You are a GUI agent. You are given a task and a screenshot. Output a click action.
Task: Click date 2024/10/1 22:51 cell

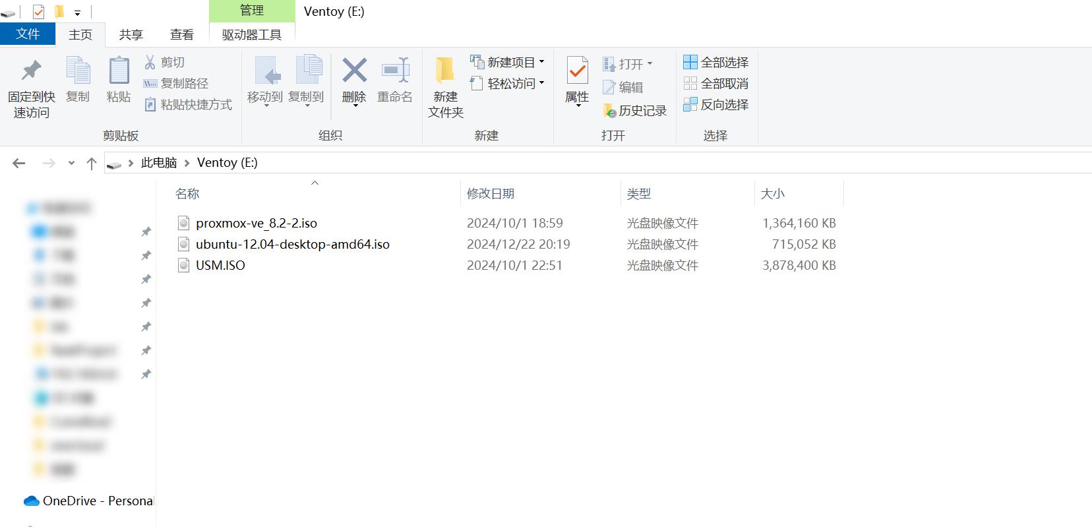pyautogui.click(x=515, y=265)
